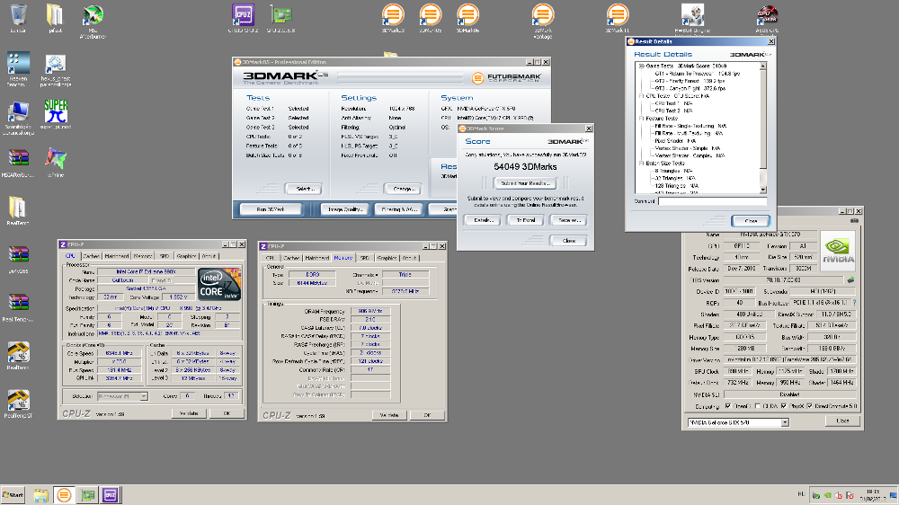This screenshot has width=899, height=505.
Task: Open the RealTemp folder on desktop
Action: point(18,209)
